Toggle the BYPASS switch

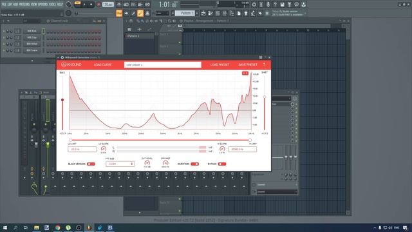[x=222, y=164]
